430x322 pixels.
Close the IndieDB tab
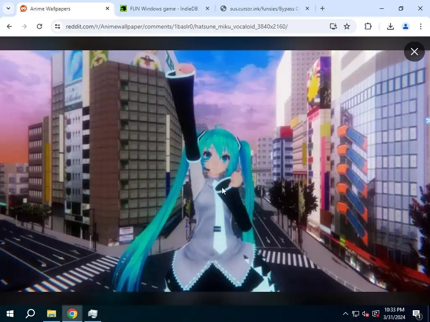[x=207, y=8]
